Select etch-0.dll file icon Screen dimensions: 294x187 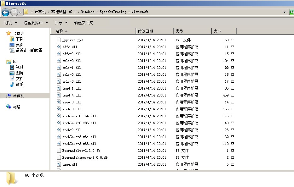(59, 109)
